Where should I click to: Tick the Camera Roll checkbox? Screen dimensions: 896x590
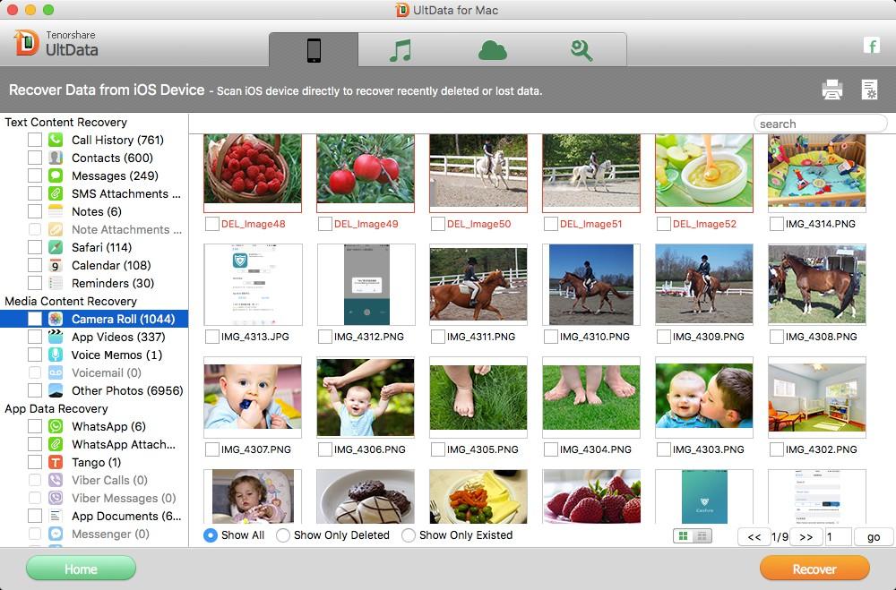[35, 319]
